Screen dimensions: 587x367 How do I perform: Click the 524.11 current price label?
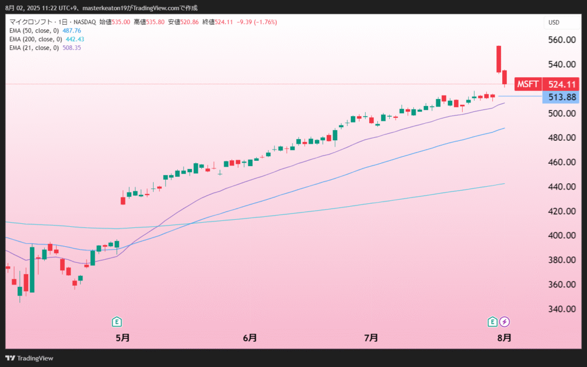pyautogui.click(x=561, y=84)
